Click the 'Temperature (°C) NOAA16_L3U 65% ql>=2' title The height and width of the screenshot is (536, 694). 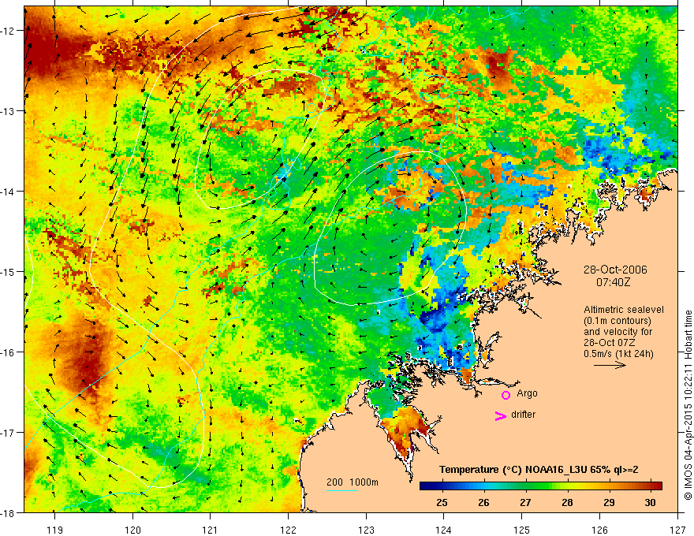[539, 470]
